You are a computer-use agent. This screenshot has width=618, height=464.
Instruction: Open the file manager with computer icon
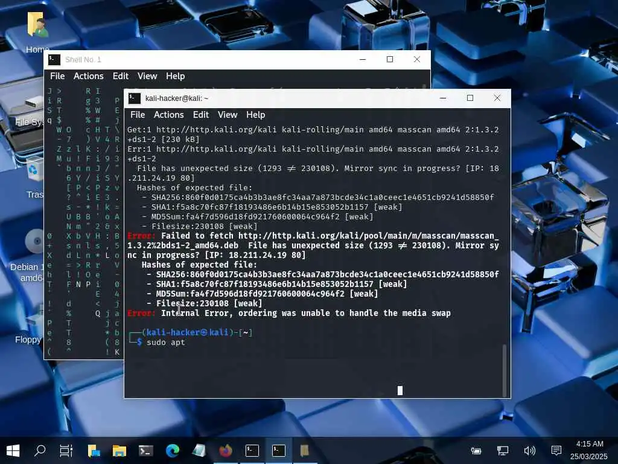(x=94, y=451)
